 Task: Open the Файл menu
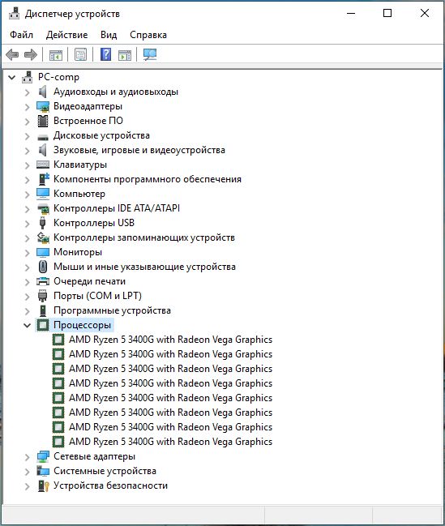(21, 35)
